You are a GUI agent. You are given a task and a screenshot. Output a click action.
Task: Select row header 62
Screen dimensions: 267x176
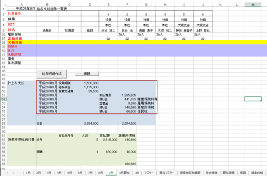[3, 140]
